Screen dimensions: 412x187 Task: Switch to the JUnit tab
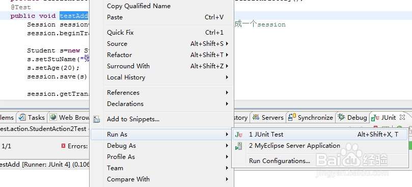(x=385, y=117)
